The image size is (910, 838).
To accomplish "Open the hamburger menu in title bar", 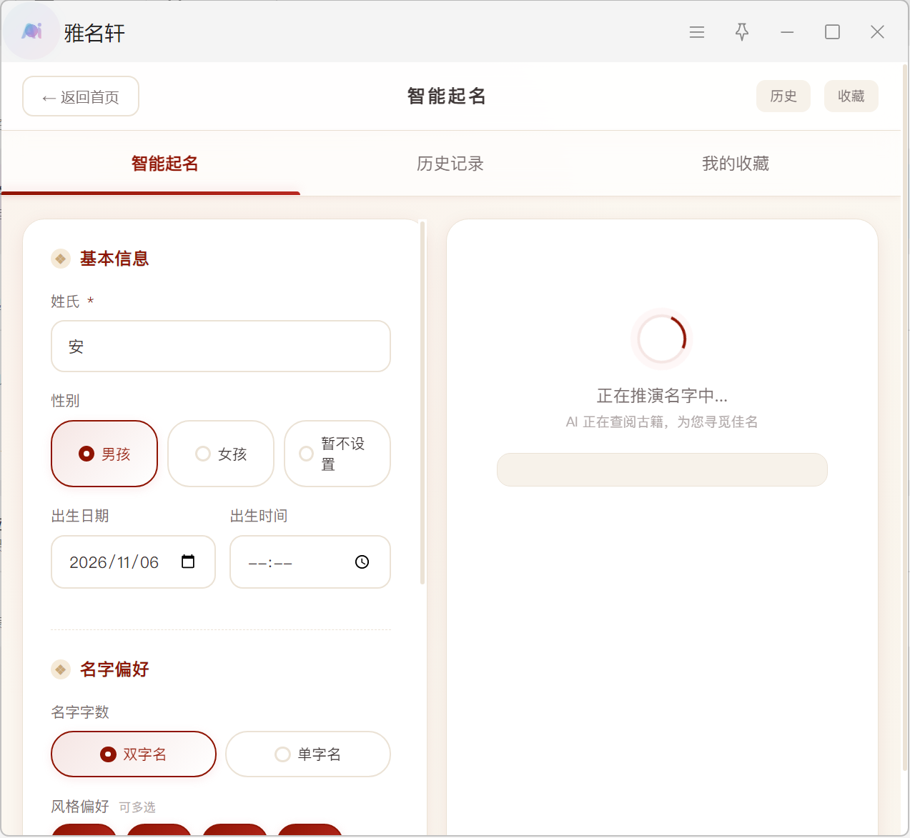I will click(697, 32).
